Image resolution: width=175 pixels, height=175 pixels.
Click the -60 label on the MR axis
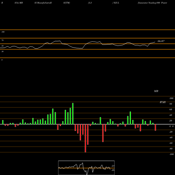click(171, 143)
